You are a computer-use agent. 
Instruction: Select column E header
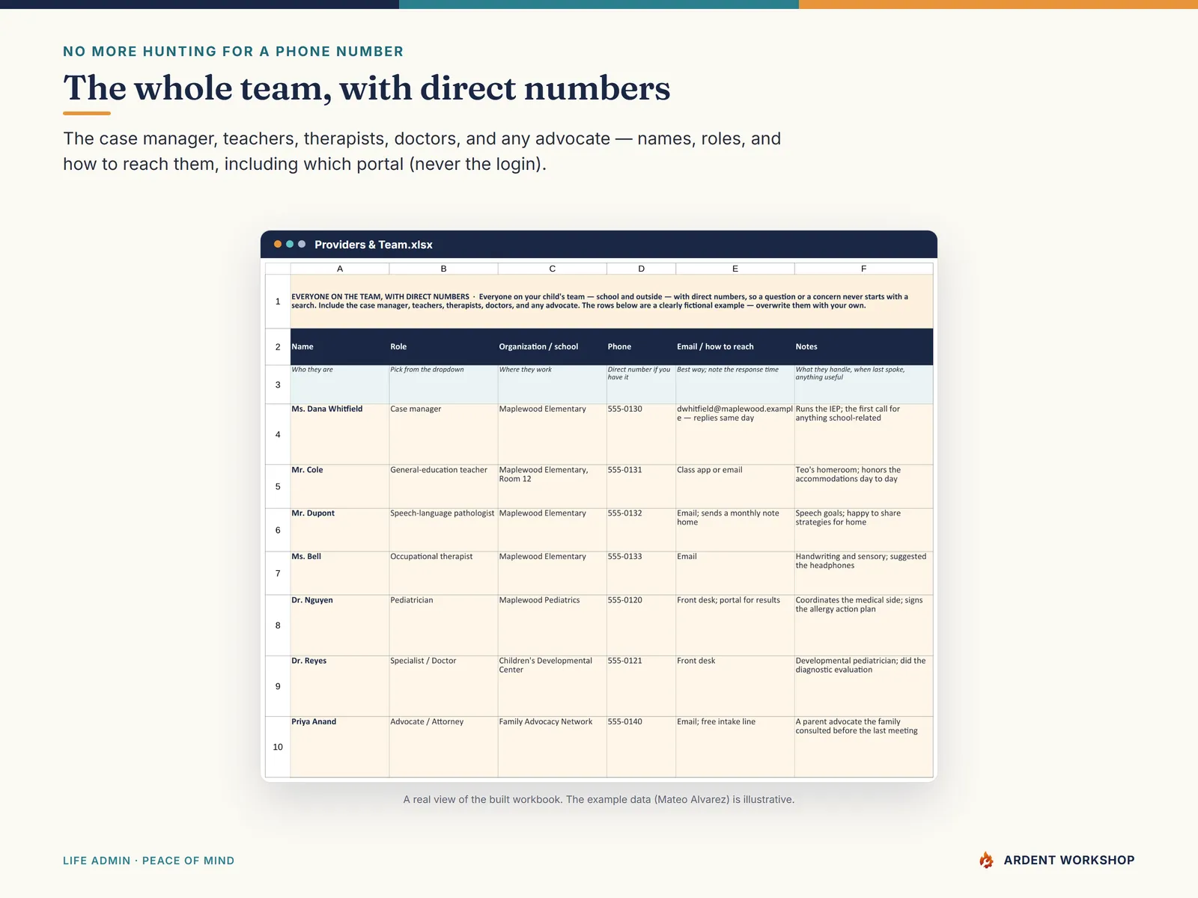tap(735, 269)
